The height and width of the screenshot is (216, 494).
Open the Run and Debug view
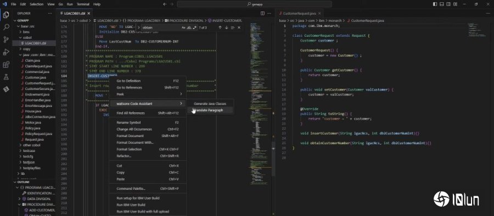pyautogui.click(x=5, y=52)
